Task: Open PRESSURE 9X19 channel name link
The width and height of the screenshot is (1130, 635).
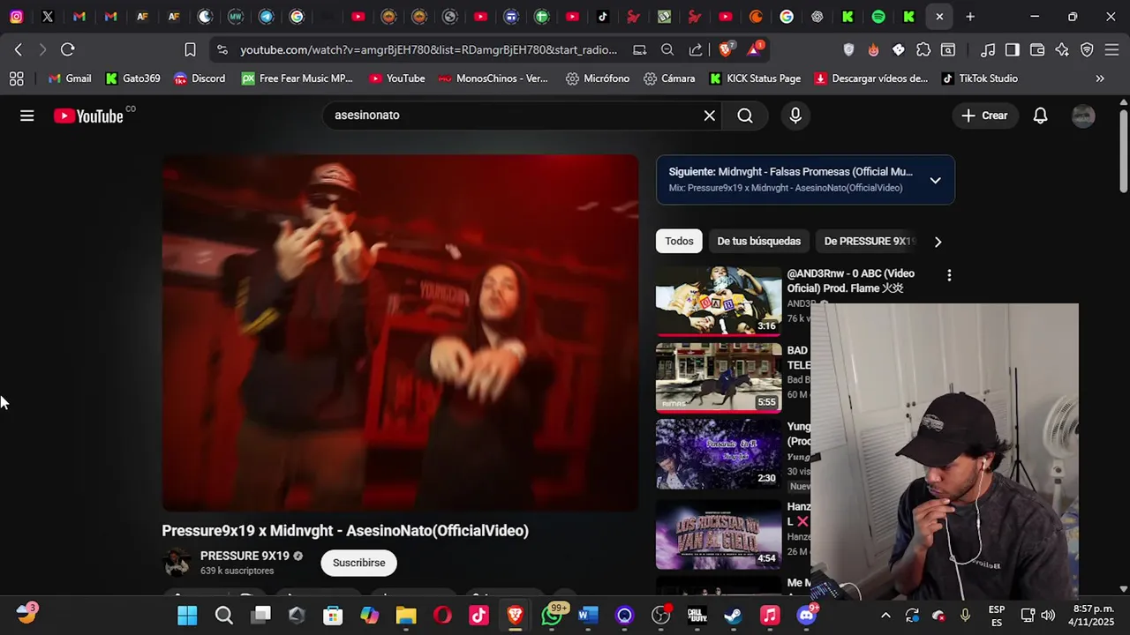Action: [245, 556]
